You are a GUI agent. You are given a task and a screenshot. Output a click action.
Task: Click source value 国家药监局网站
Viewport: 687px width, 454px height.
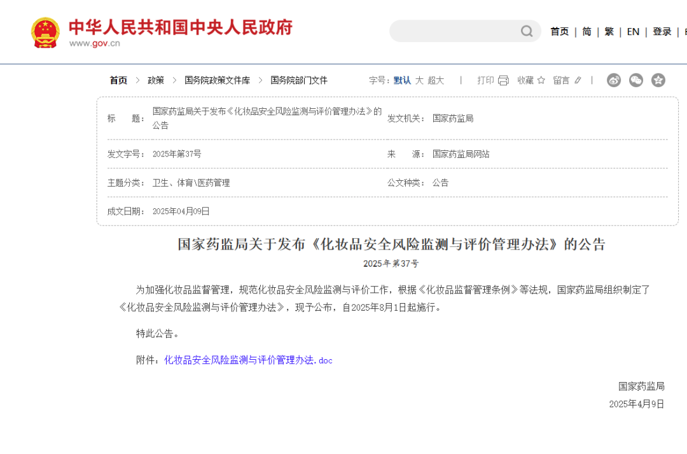click(x=461, y=154)
